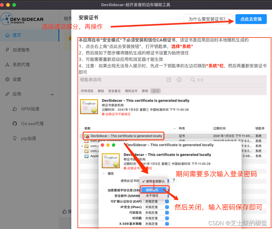272x229 pixels.
Task: Collapse the 应用 submenu chevron
Action: click(x=52, y=95)
